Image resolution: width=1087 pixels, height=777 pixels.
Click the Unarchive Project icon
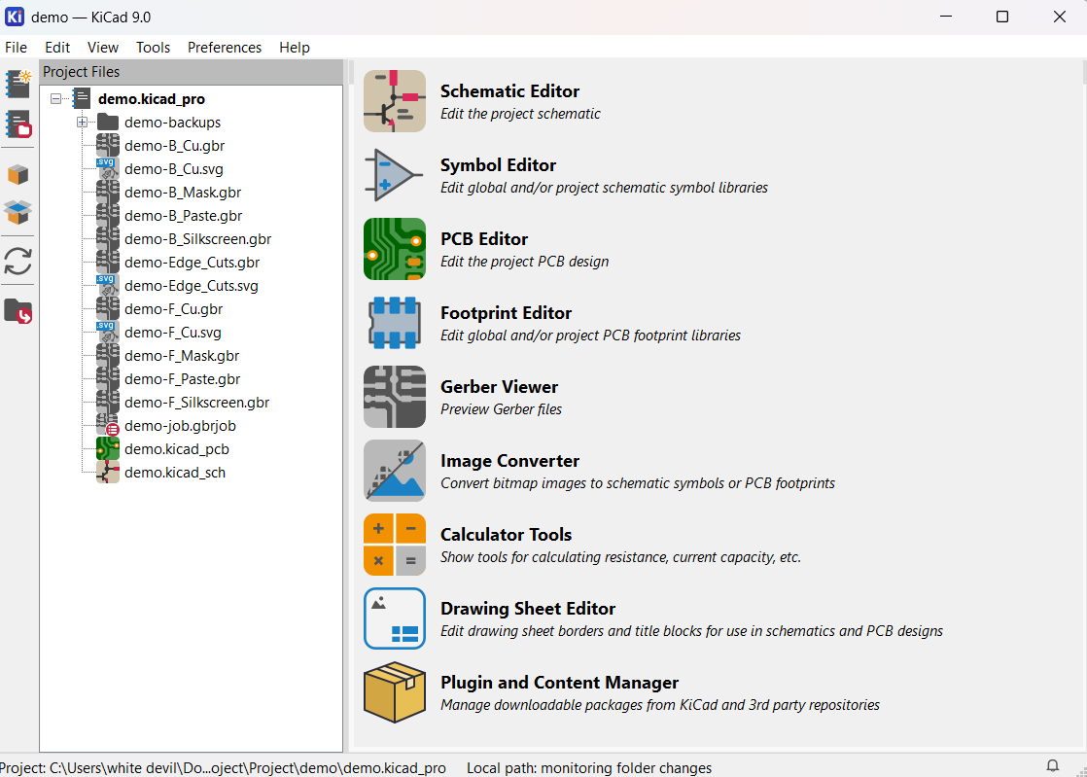pyautogui.click(x=18, y=212)
